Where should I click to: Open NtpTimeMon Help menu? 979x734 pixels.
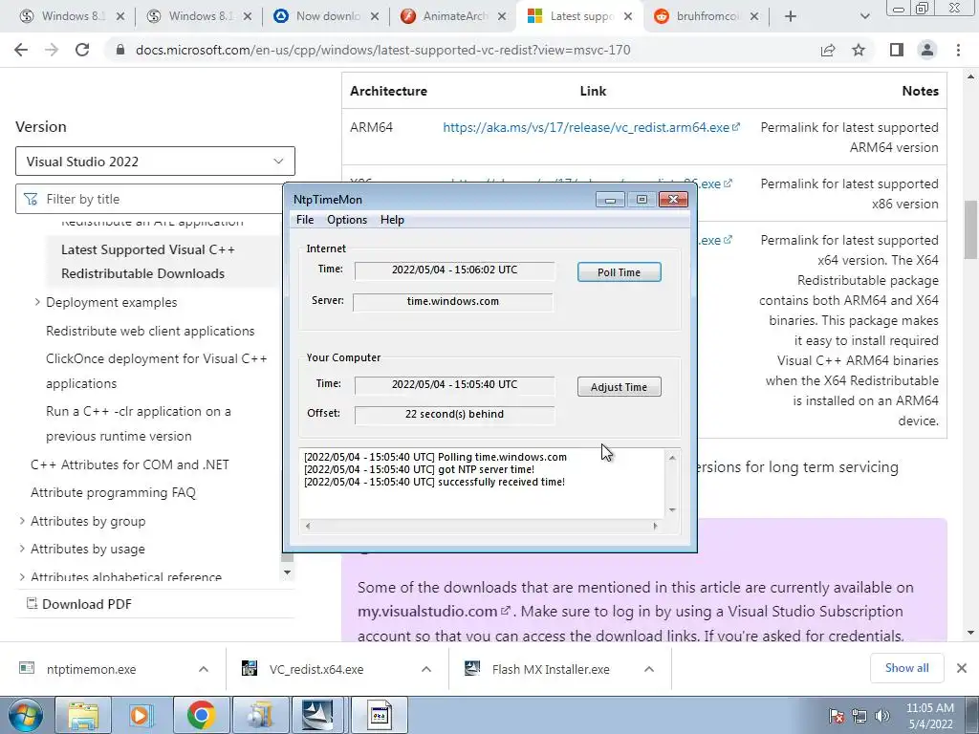(392, 220)
